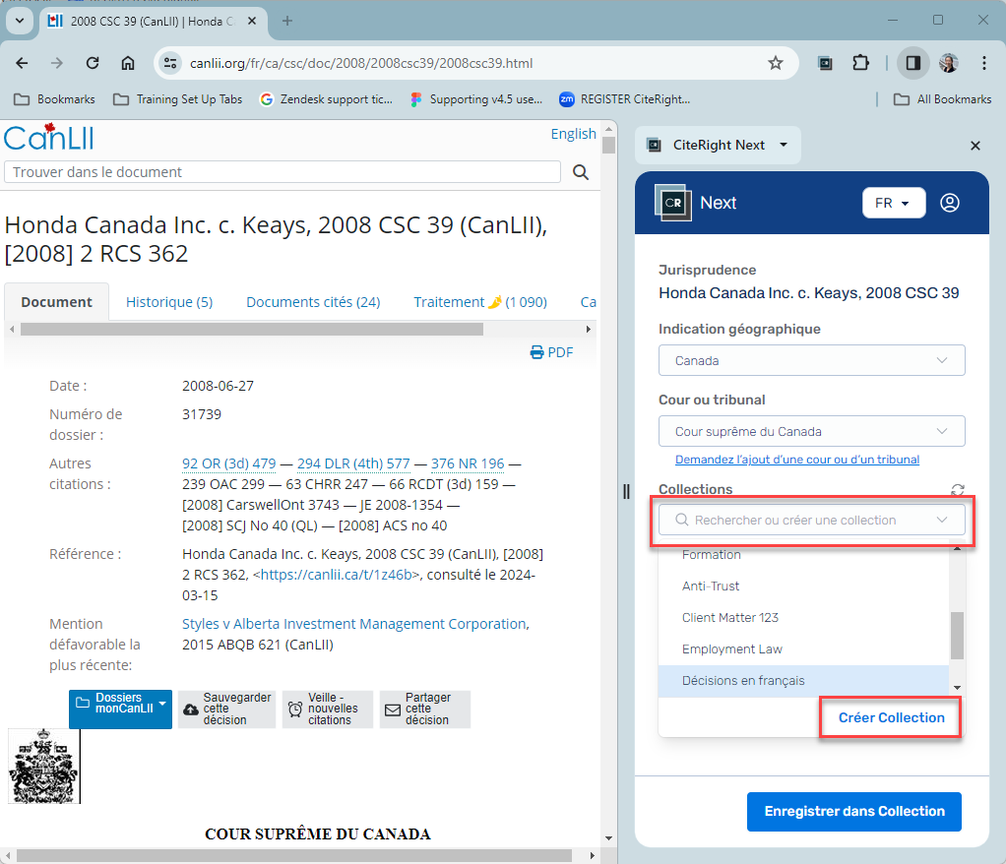Open Styles v Alberta Investment Management Corporation
1006x864 pixels.
tap(354, 624)
